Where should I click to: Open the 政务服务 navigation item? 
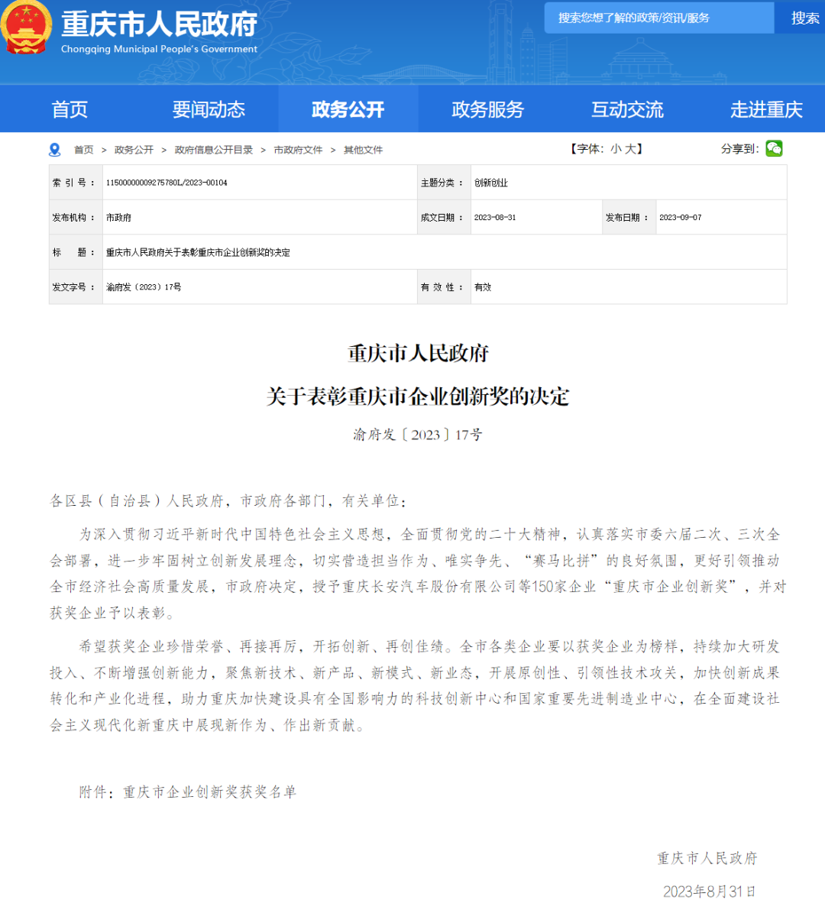pyautogui.click(x=487, y=109)
